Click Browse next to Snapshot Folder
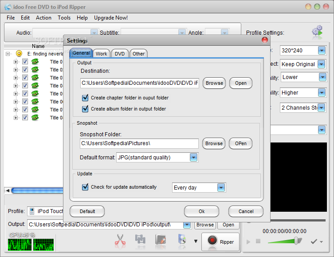This screenshot has height=257, width=334. (x=214, y=143)
